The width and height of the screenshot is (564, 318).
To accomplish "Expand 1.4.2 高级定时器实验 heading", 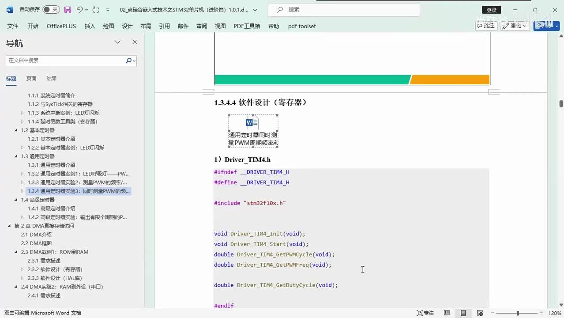I will pyautogui.click(x=23, y=217).
